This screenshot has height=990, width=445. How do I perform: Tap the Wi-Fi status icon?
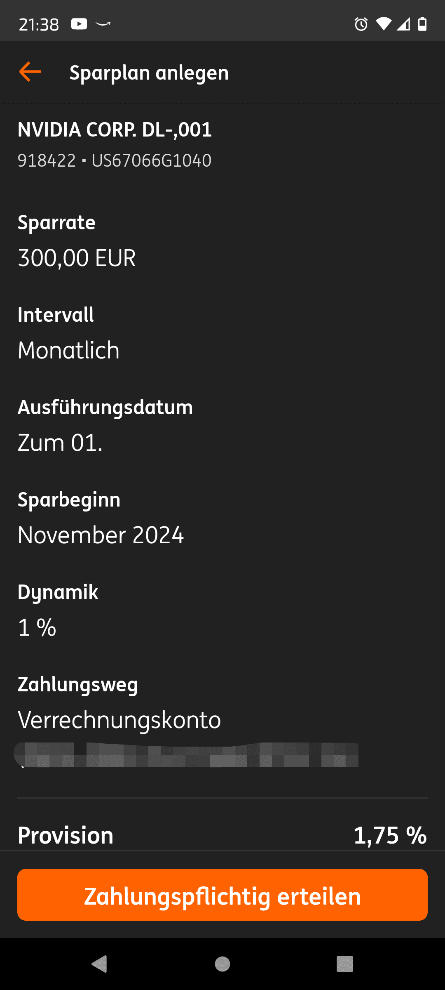point(383,24)
